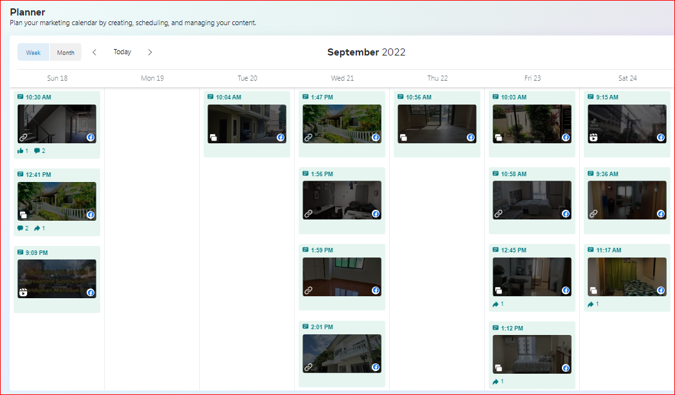Click reel icon on Sat 9:15 AM post

click(594, 137)
